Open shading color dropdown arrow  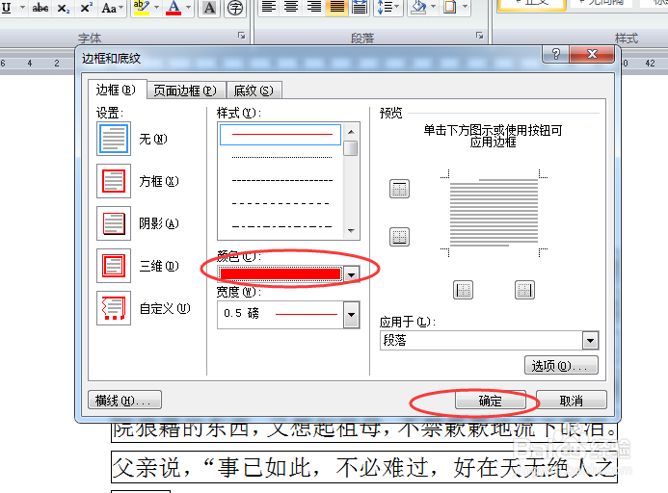[x=433, y=8]
